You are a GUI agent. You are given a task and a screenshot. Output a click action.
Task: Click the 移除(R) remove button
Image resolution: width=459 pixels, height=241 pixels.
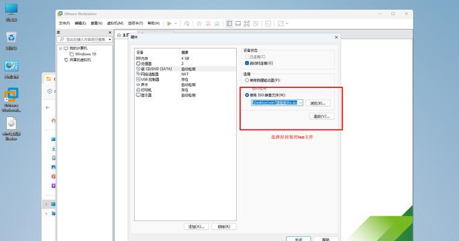[224, 227]
